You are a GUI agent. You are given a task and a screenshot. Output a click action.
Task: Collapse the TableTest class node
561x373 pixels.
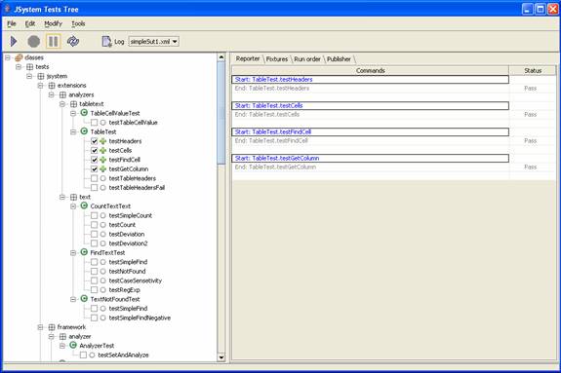(73, 131)
